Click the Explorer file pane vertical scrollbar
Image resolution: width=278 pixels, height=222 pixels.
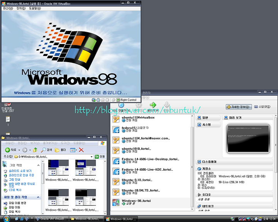[x=105, y=186]
